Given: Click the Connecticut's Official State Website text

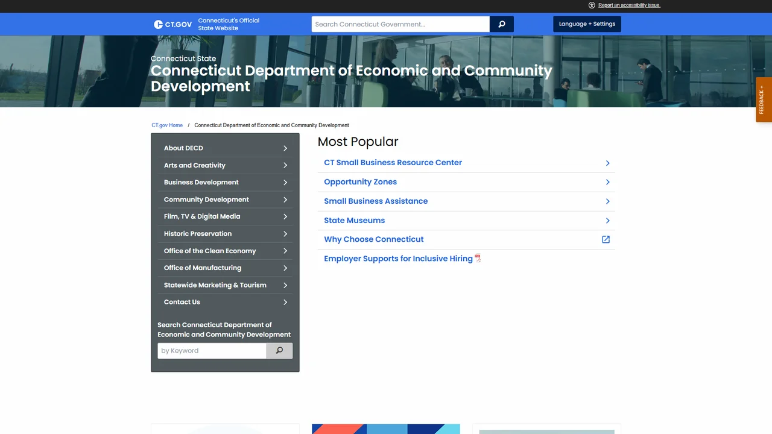Looking at the screenshot, I should (229, 24).
